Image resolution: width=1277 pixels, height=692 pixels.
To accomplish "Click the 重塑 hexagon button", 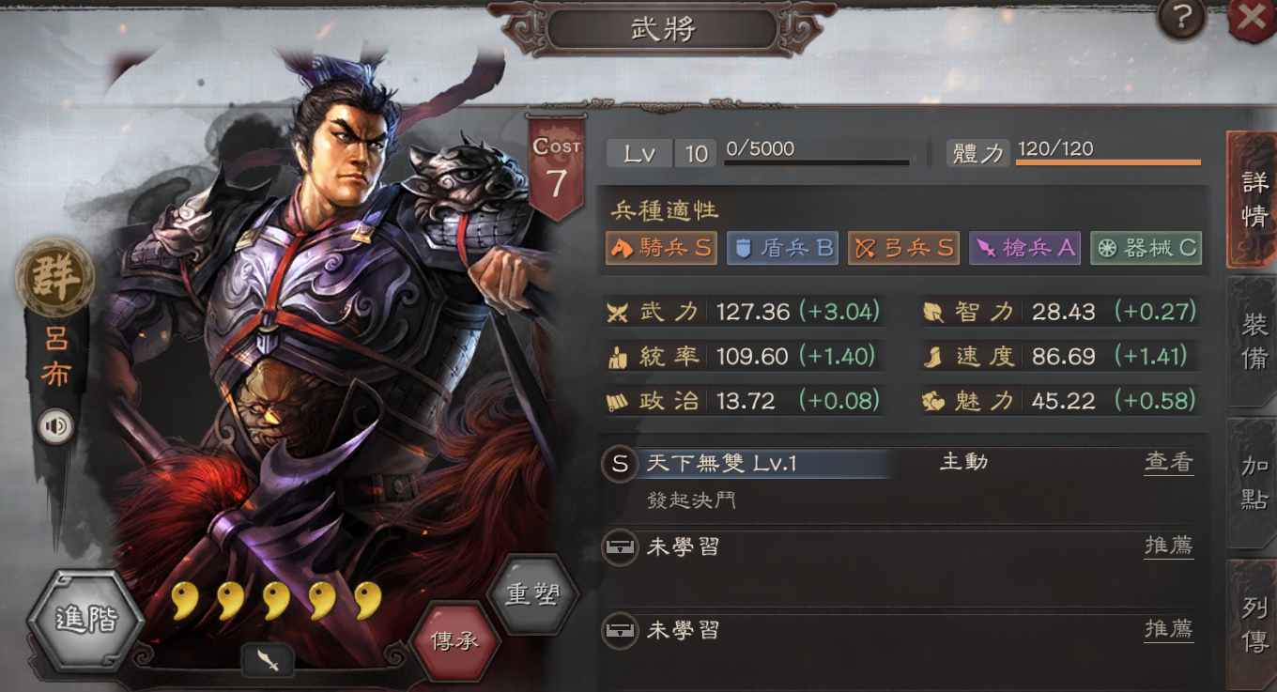I will [x=533, y=594].
